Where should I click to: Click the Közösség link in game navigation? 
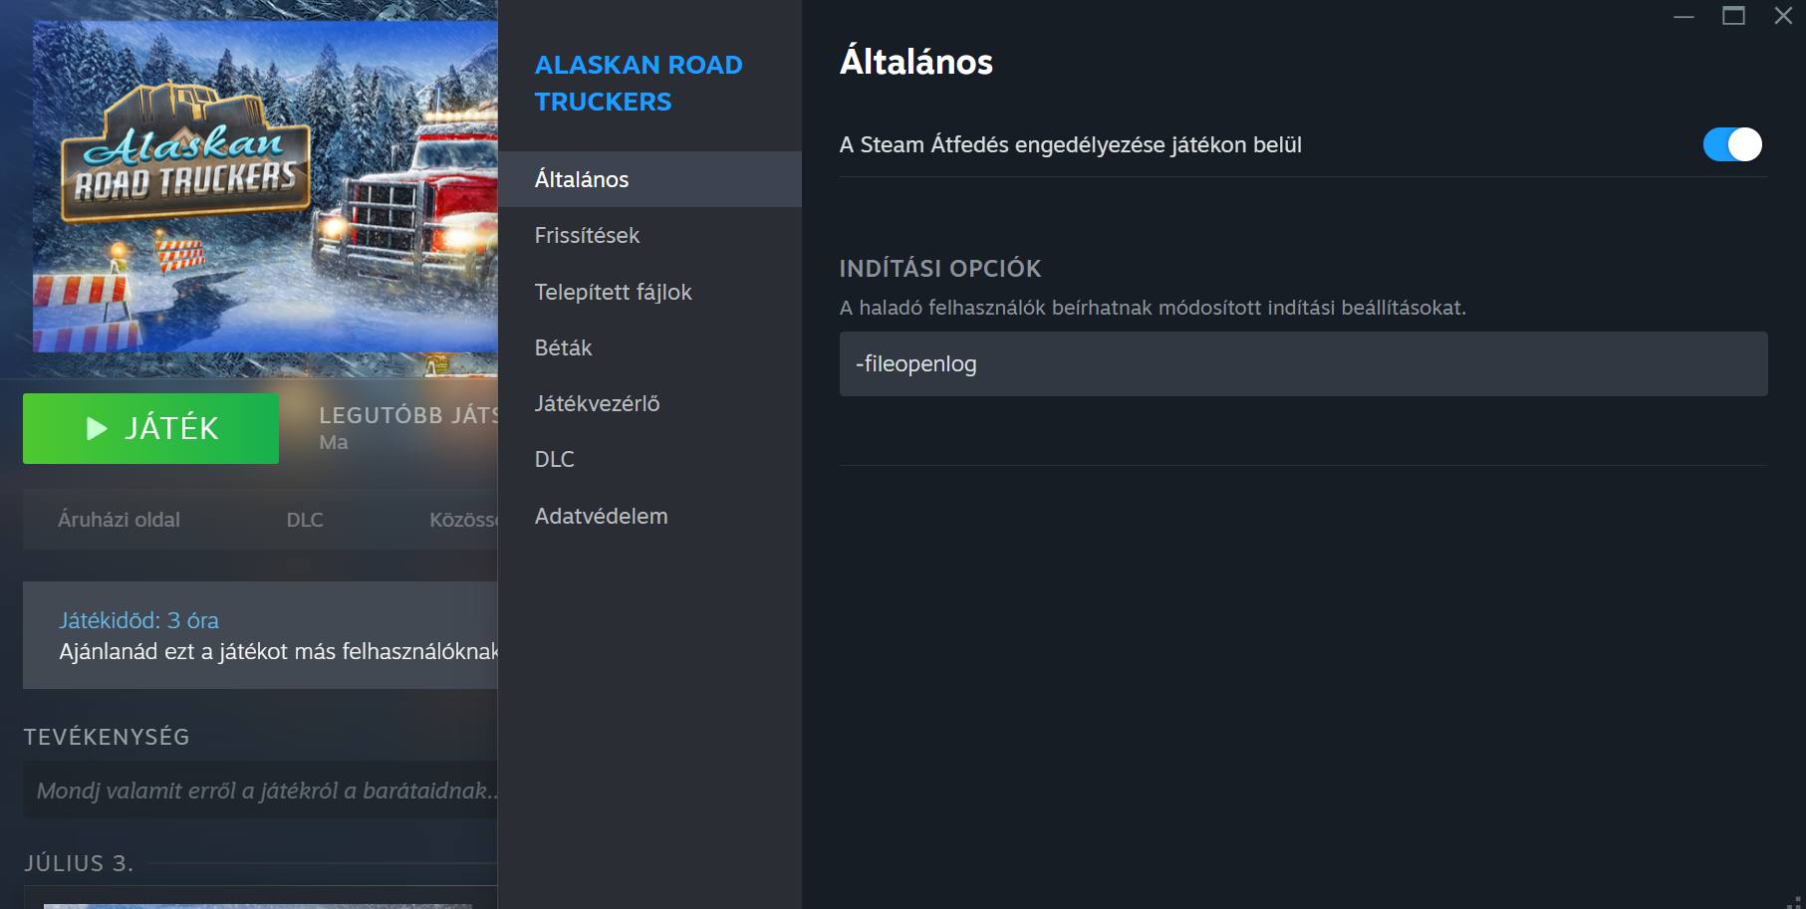coord(462,520)
